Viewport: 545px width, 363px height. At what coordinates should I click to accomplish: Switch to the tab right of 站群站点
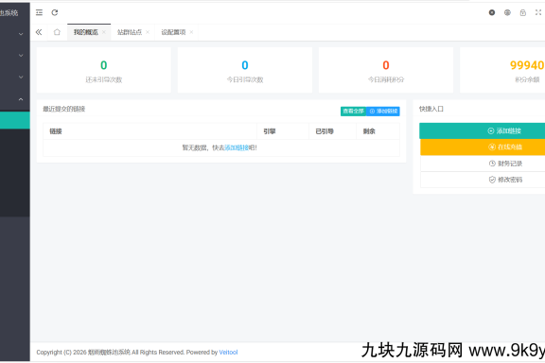173,32
